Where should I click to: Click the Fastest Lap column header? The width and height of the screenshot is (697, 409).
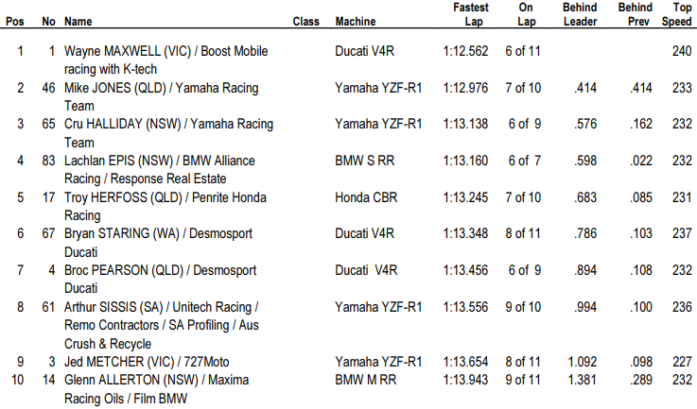click(471, 14)
